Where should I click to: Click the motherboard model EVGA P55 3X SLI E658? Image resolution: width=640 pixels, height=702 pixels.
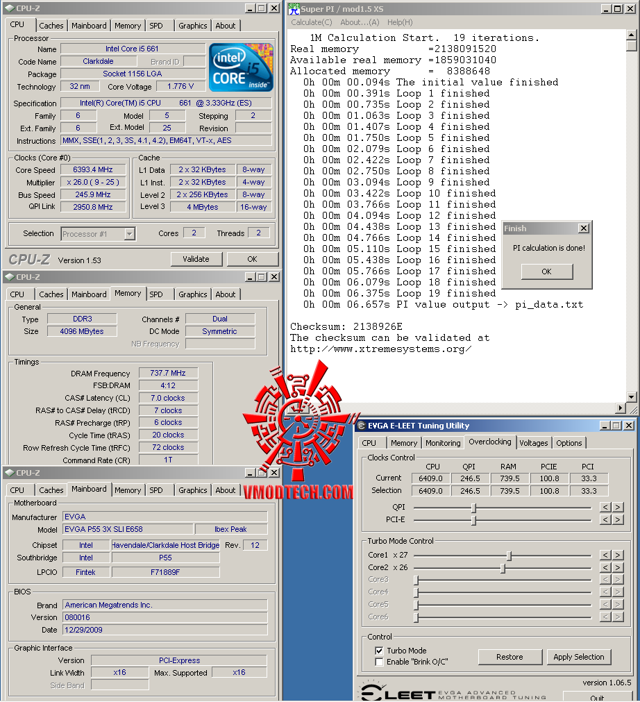coord(128,529)
